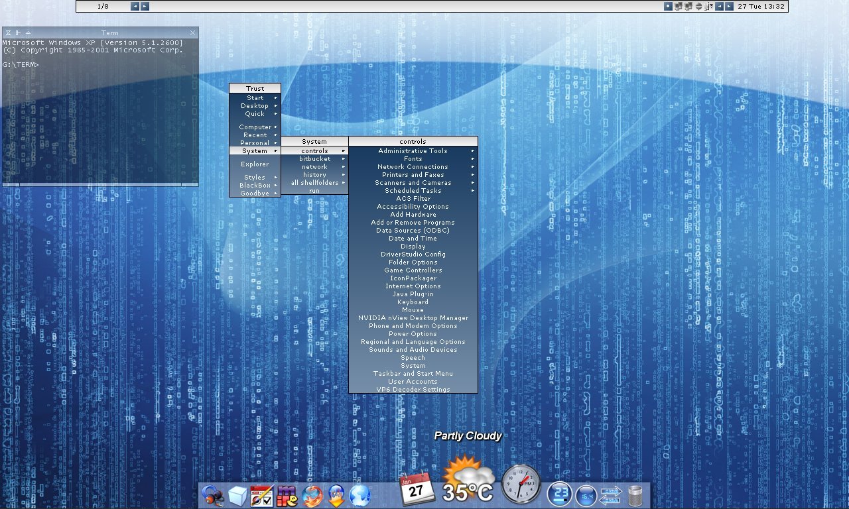This screenshot has height=509, width=849.
Task: Open the headphones music player dock icon
Action: [x=212, y=495]
